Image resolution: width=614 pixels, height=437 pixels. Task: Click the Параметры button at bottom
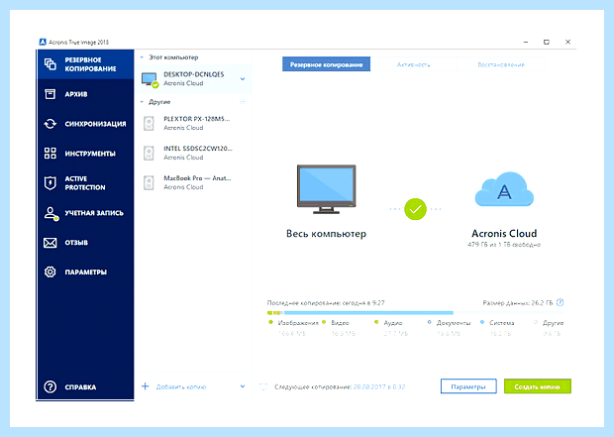tap(468, 386)
